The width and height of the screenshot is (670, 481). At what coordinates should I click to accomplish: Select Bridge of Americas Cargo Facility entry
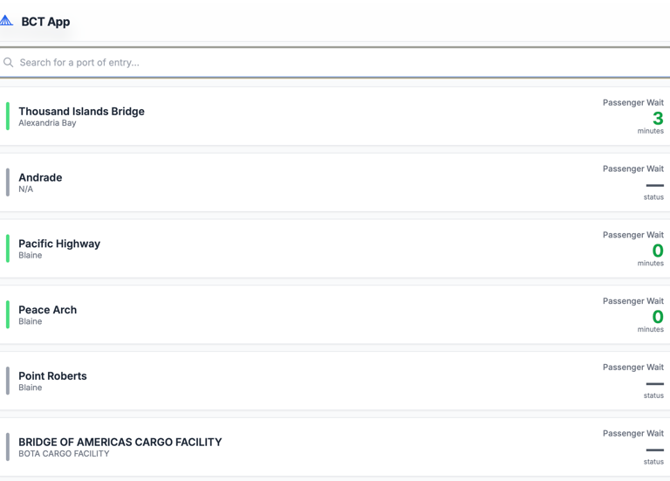(120, 443)
